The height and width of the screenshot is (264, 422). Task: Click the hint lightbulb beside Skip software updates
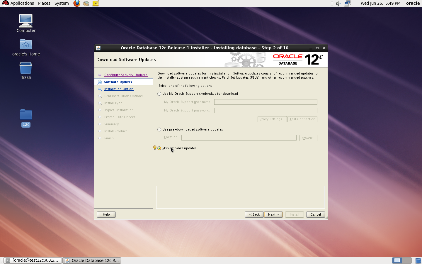155,148
